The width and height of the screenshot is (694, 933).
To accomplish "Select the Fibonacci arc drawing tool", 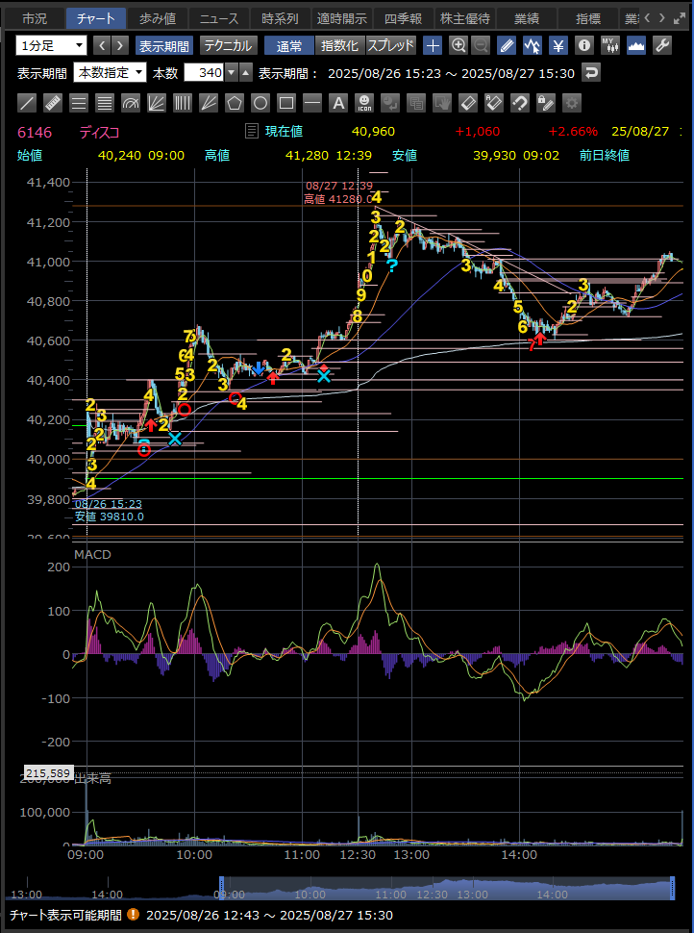I will 131,103.
